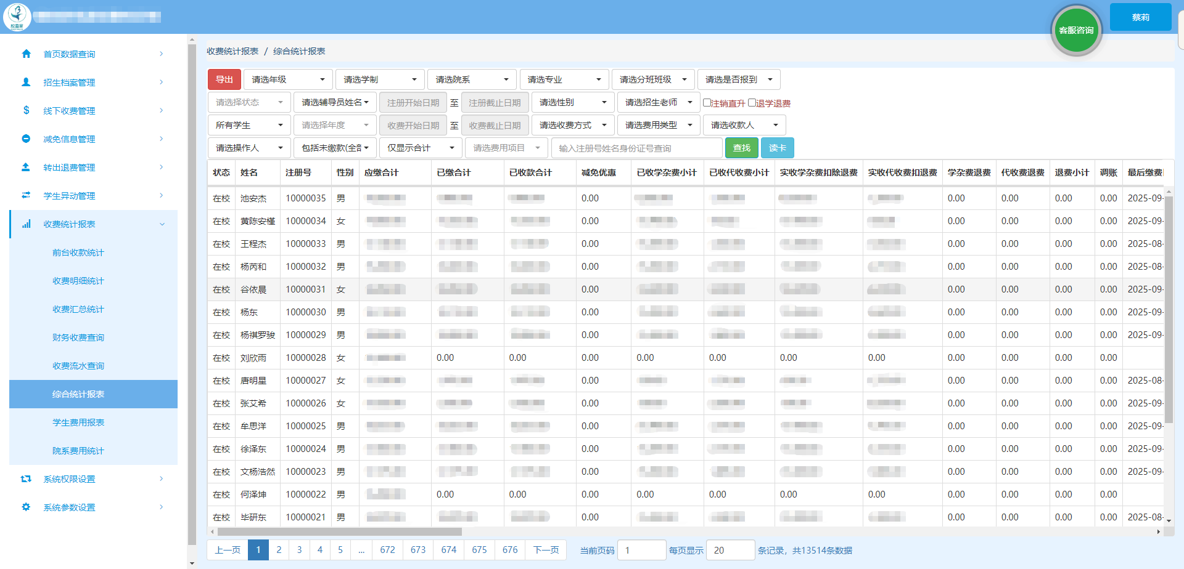The width and height of the screenshot is (1184, 569).
Task: Open the 仅显示合计 dropdown
Action: (x=420, y=148)
